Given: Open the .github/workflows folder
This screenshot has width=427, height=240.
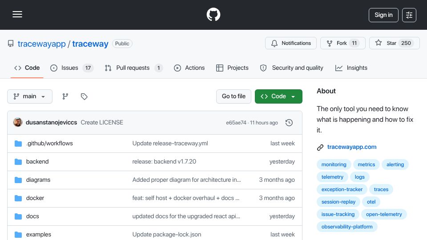Looking at the screenshot, I should coord(49,144).
